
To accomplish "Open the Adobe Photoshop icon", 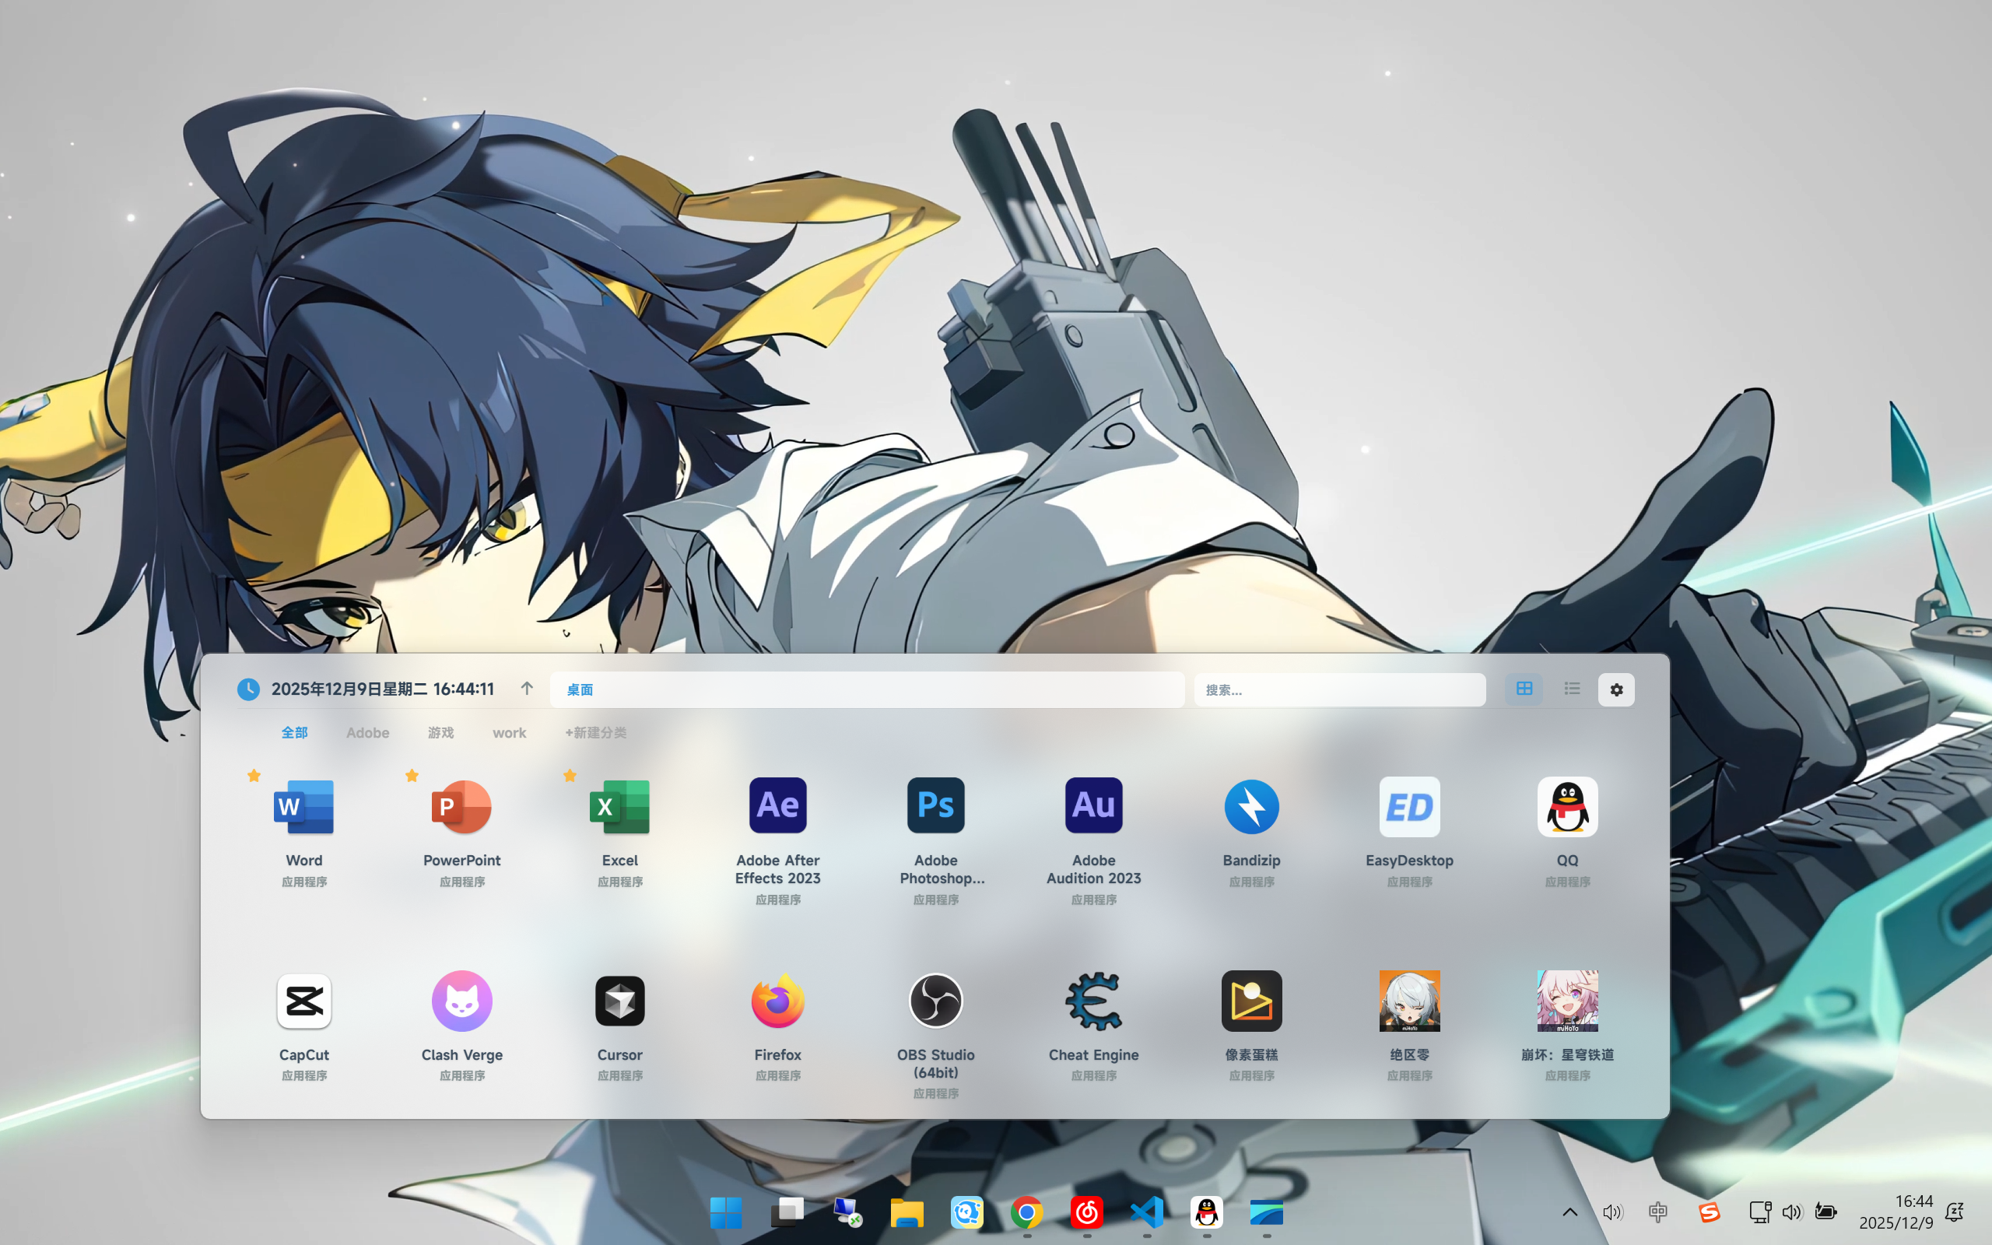I will click(x=936, y=805).
